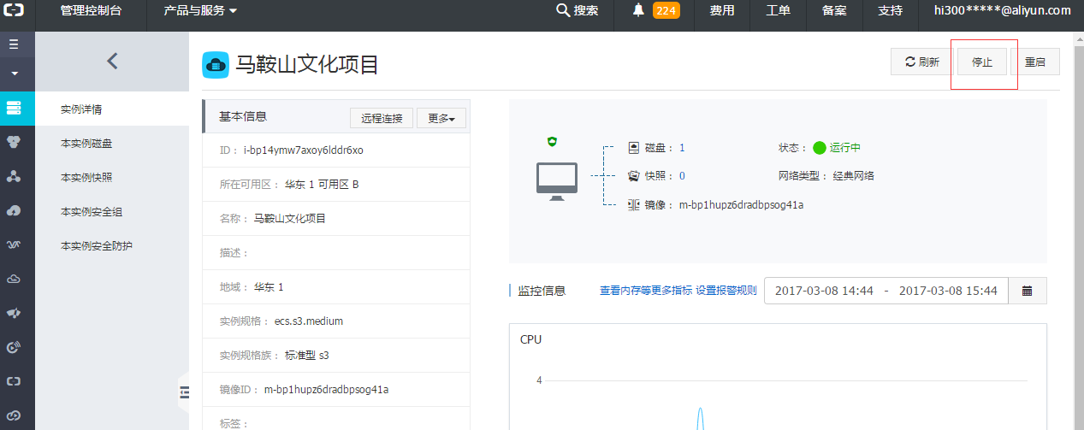
Task: Open the calendar date picker icon
Action: (1028, 291)
